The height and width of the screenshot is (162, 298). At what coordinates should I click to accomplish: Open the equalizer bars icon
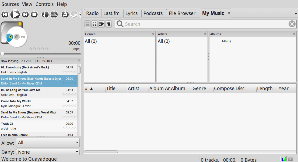pos(54,14)
